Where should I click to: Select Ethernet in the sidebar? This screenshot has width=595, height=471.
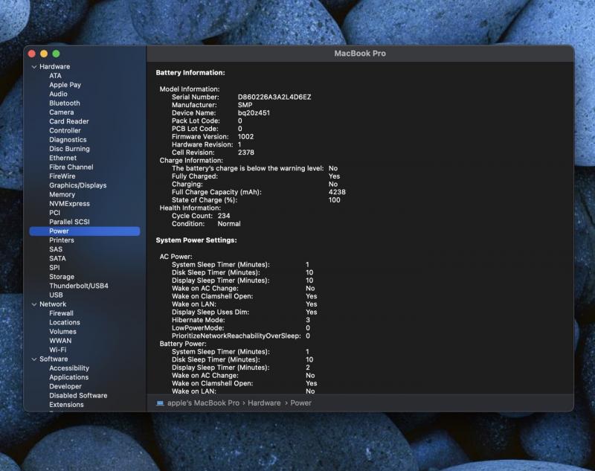click(x=62, y=158)
